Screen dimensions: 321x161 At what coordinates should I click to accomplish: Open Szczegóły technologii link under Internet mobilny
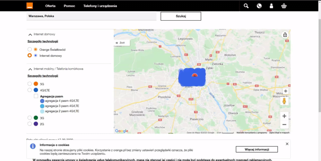(43, 76)
